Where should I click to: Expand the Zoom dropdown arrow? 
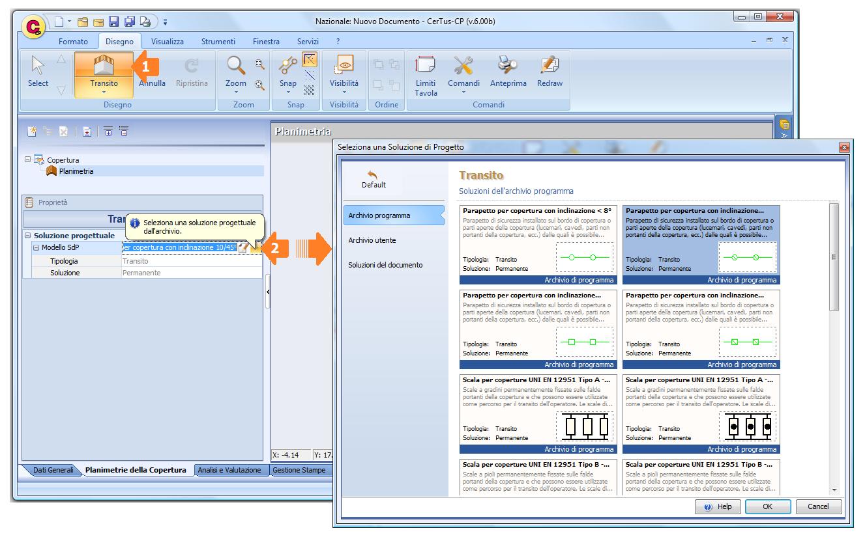pos(235,92)
